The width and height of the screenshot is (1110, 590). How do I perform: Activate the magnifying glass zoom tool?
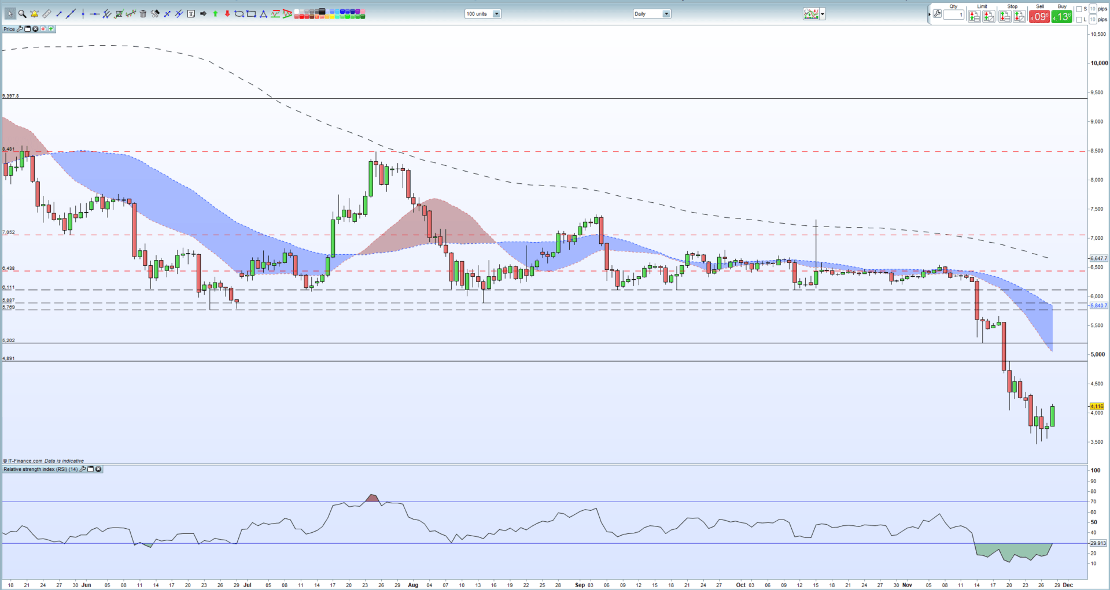click(22, 14)
